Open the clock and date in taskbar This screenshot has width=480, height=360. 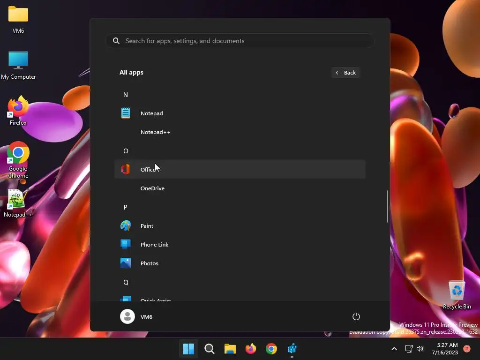pyautogui.click(x=445, y=349)
